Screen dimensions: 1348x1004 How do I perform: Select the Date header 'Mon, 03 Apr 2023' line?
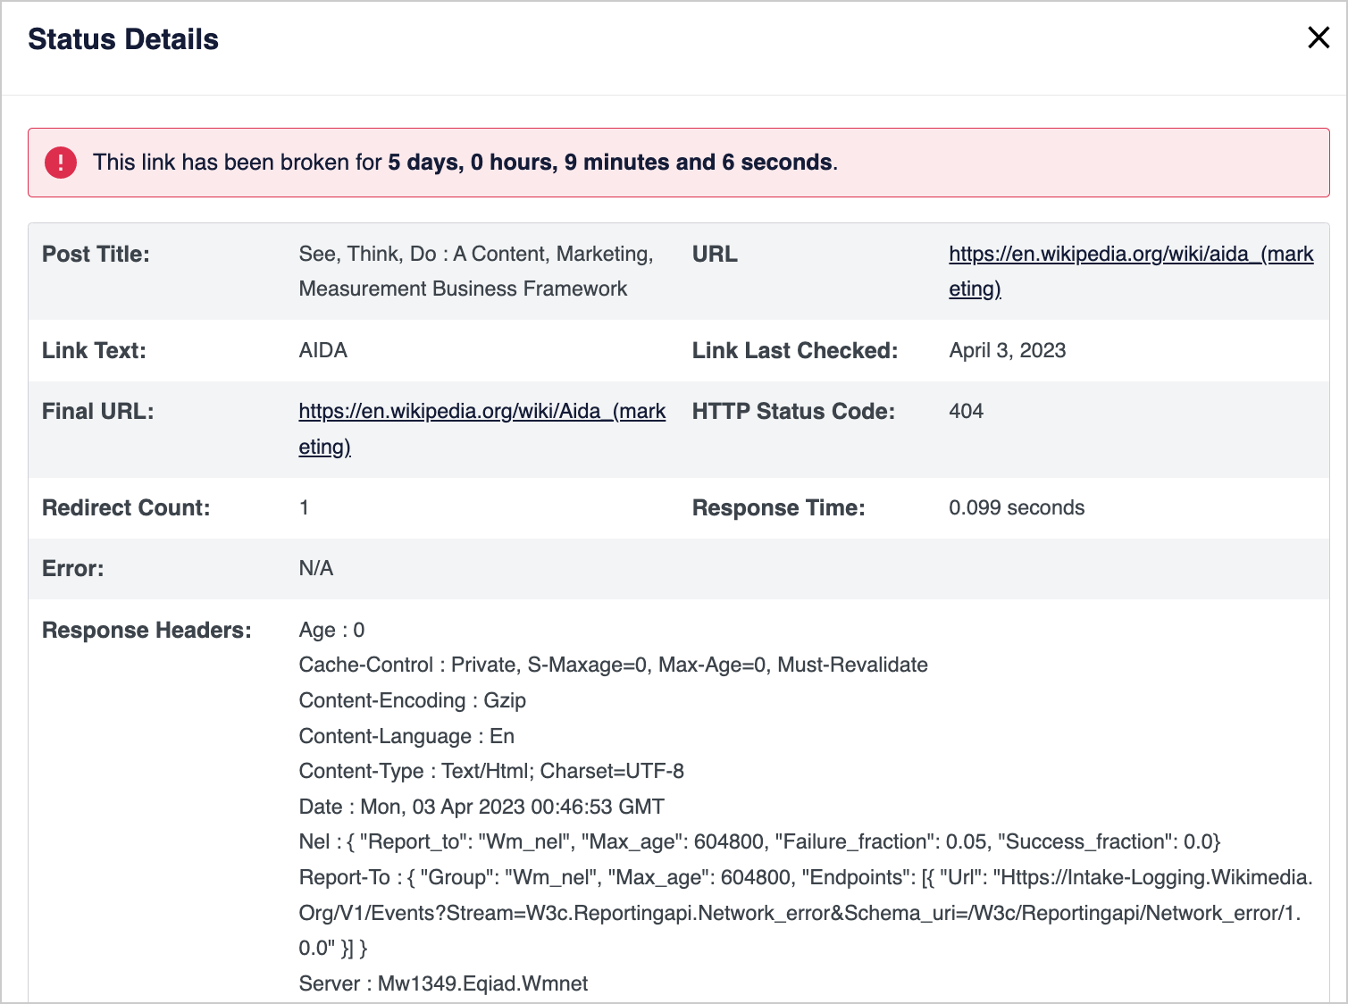[481, 807]
